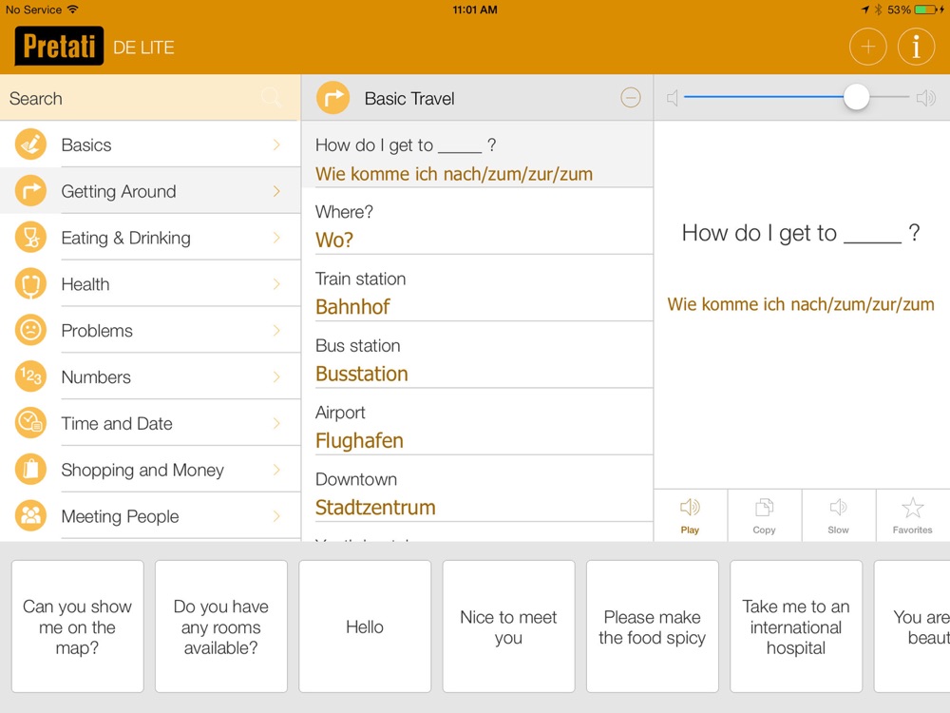Screen dimensions: 950x713
Task: Open the info button in header
Action: coord(916,47)
